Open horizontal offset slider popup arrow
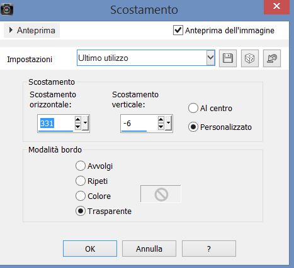This screenshot has width=294, height=268. [x=85, y=123]
